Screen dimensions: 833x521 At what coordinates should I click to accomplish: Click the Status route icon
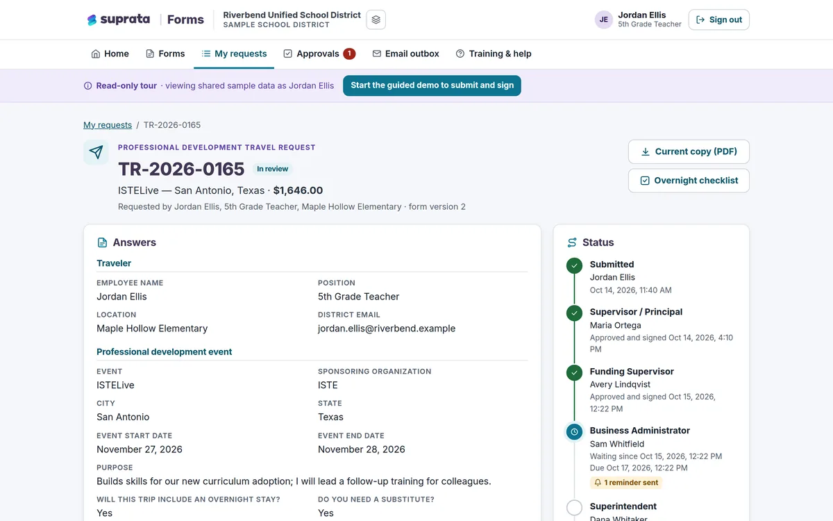tap(572, 242)
